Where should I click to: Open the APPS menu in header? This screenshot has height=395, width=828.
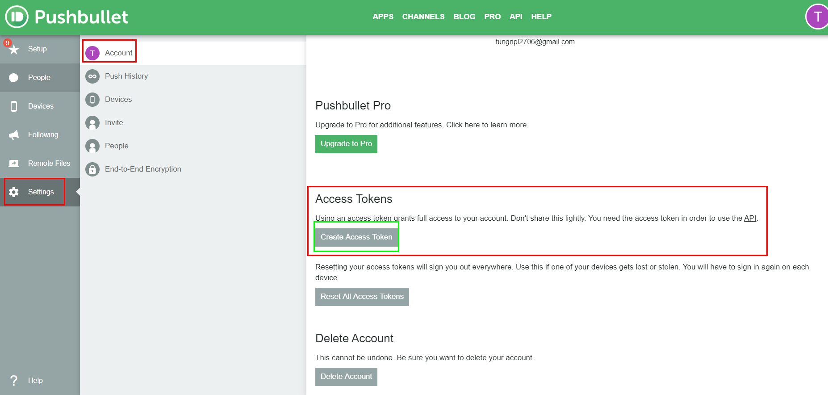pos(383,17)
